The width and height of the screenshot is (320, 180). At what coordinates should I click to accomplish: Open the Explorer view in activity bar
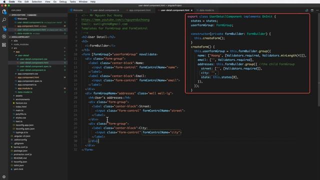pyautogui.click(x=4, y=12)
